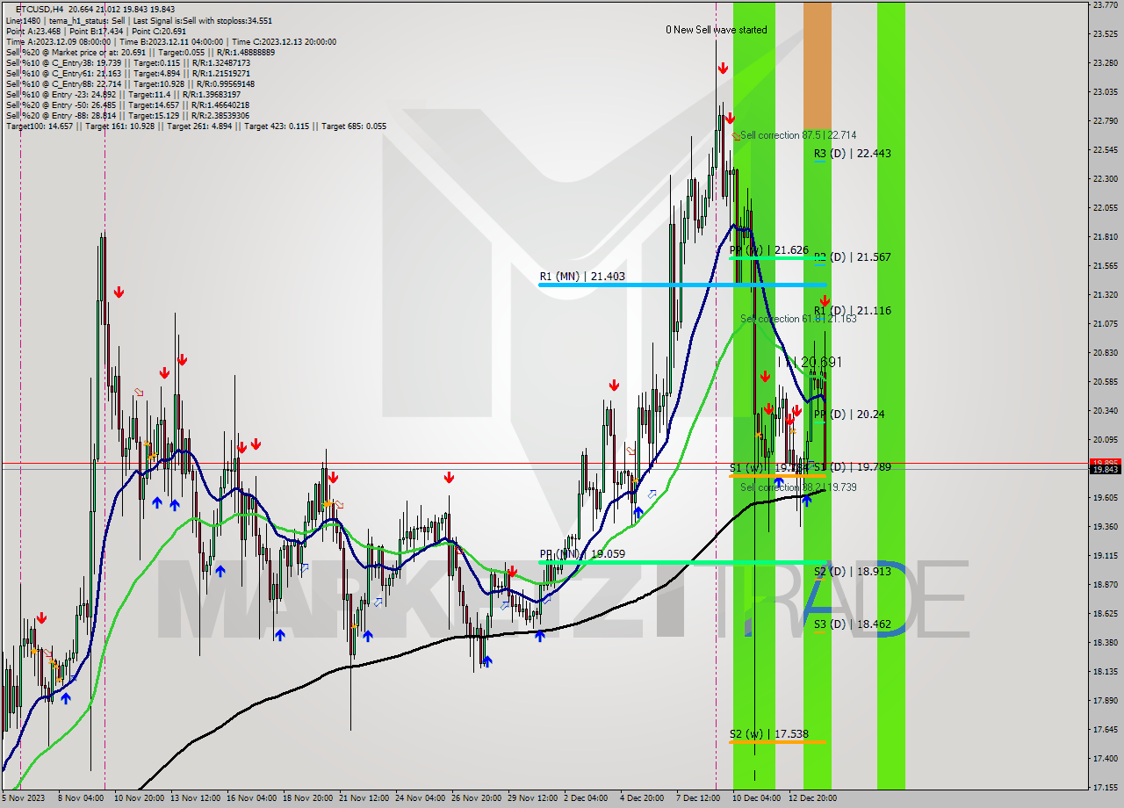The width and height of the screenshot is (1124, 808).
Task: Select the 10 Nov 20:00 date label
Action: point(138,798)
